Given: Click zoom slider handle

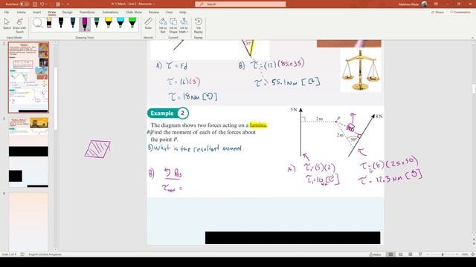Looking at the screenshot, I should point(443,254).
